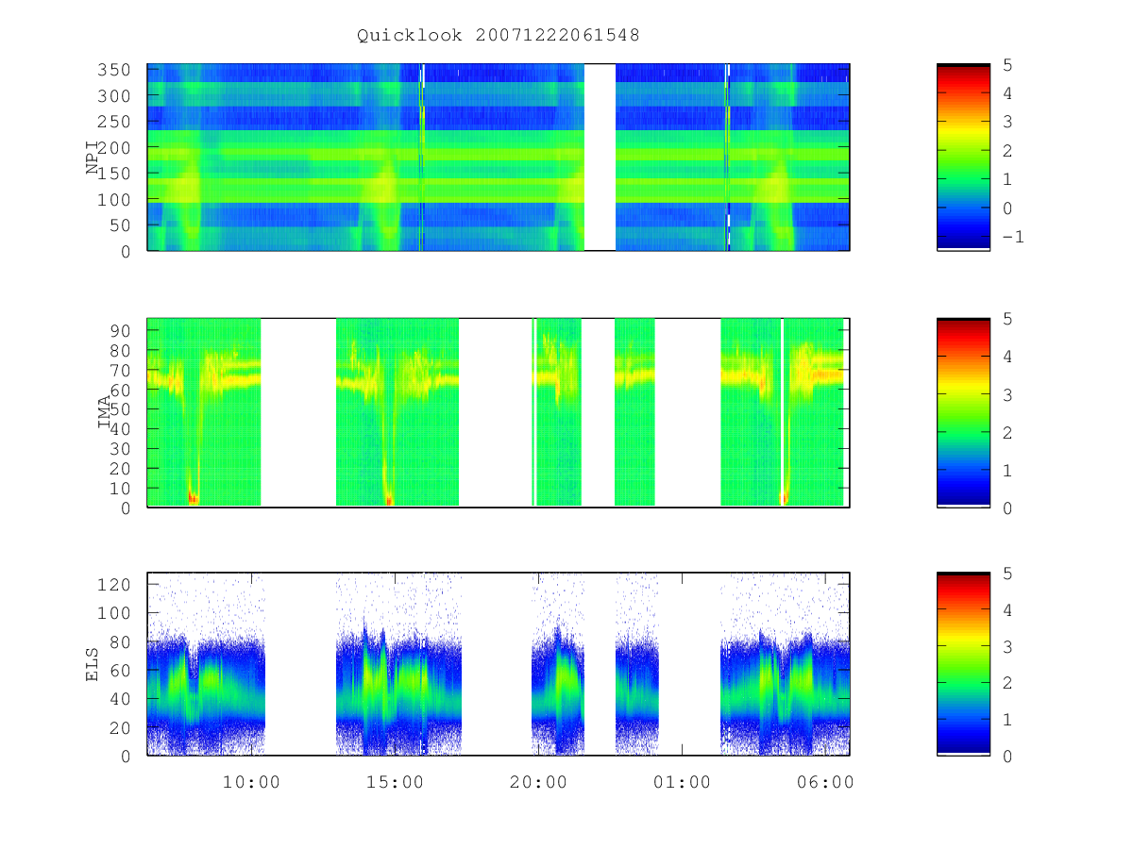Screen dimensions: 1133x849
Task: Click the plot title Quicklook 20071222061548
Action: (498, 36)
